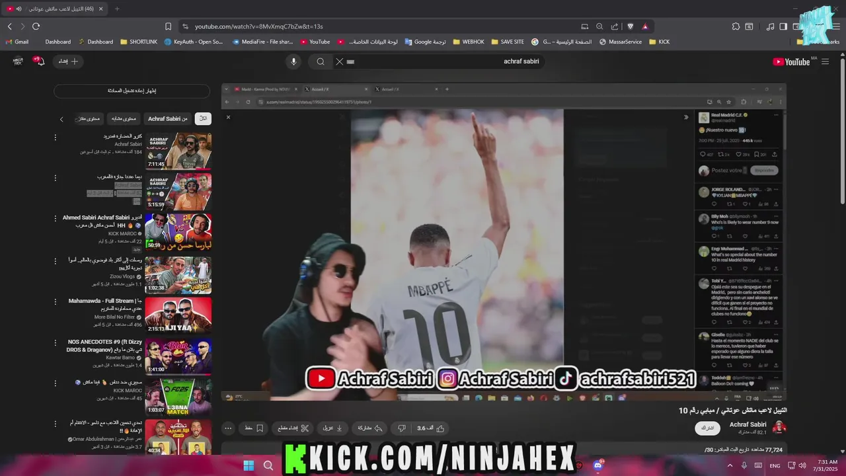Image resolution: width=846 pixels, height=476 pixels.
Task: Show hidden tray icons chevron
Action: click(x=730, y=465)
